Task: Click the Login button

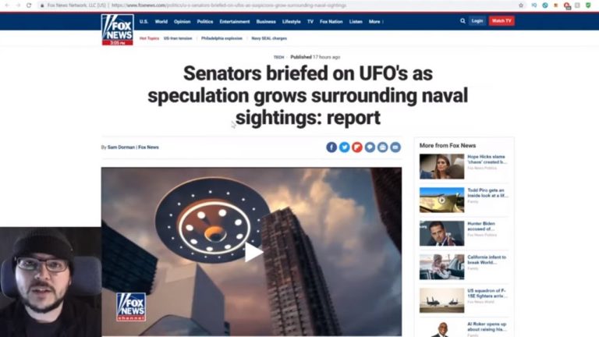Action: [477, 21]
